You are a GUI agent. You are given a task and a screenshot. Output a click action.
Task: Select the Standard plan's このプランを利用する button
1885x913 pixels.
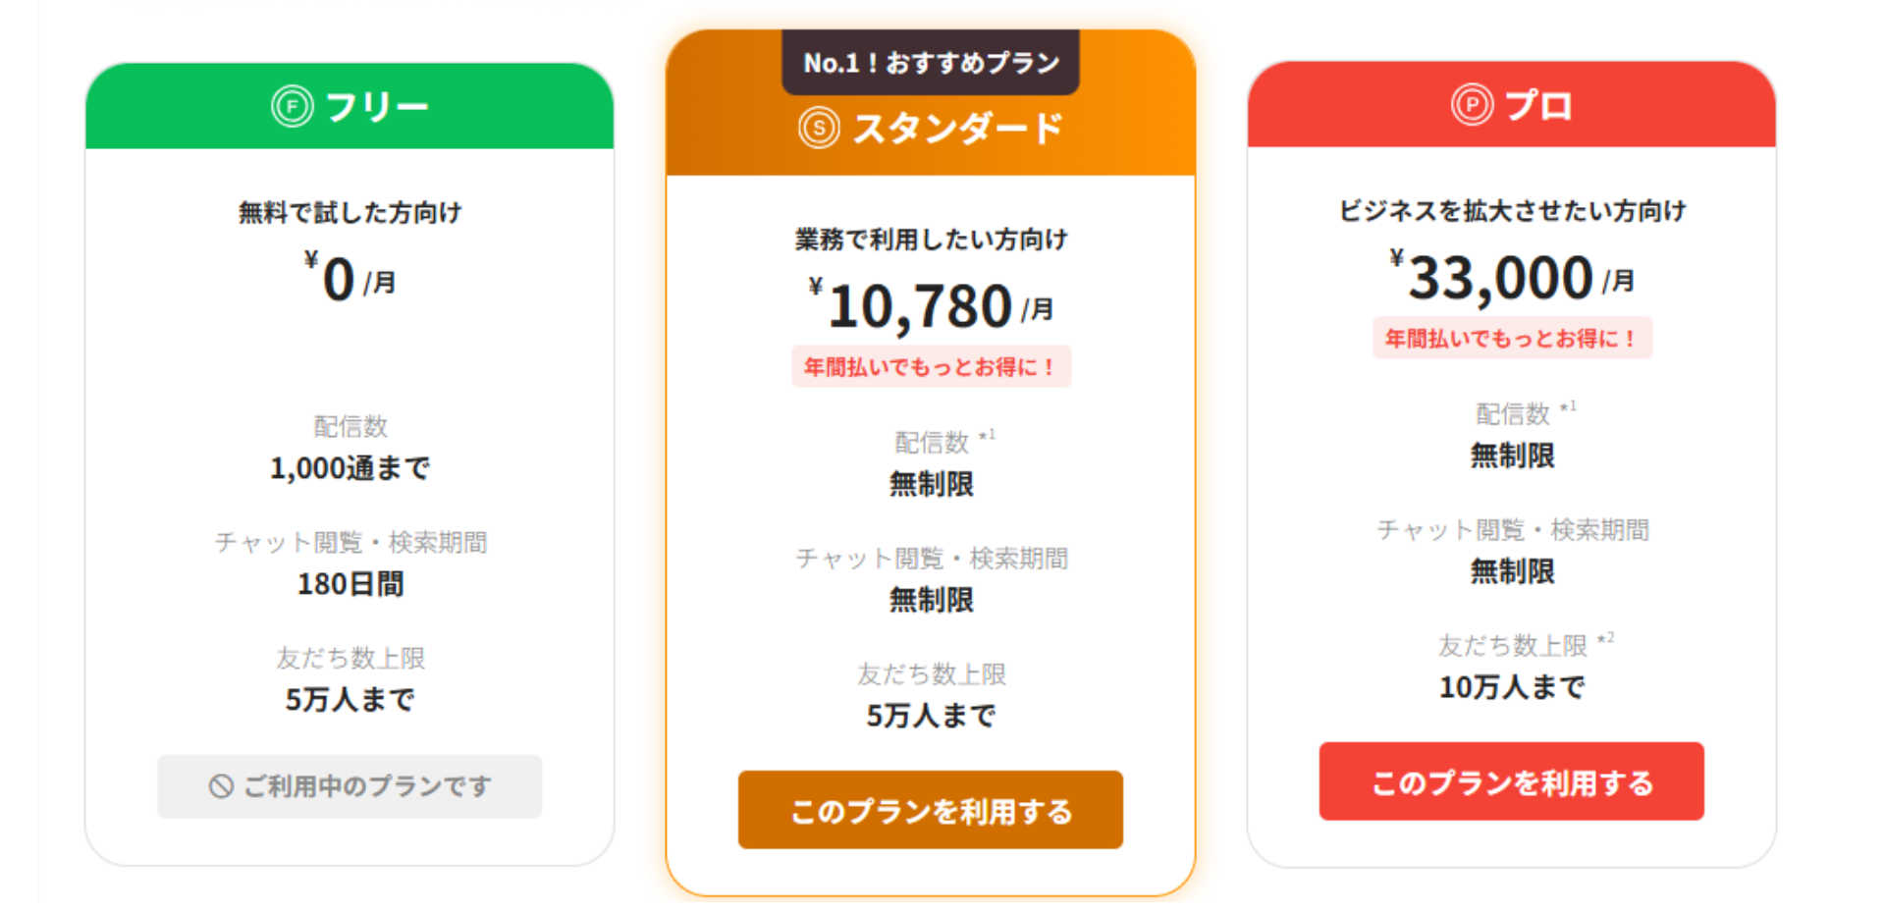point(930,810)
